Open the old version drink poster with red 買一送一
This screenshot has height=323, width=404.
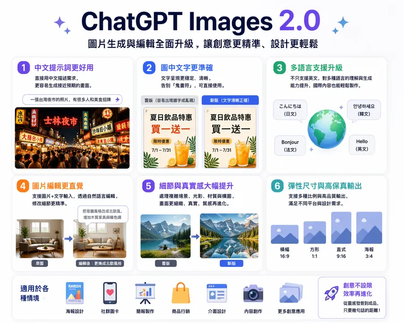click(x=170, y=138)
